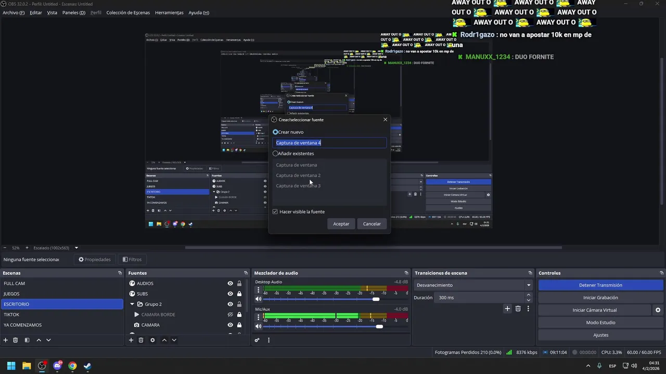The height and width of the screenshot is (374, 666).
Task: Zoom out preview with minus icon
Action: (x=5, y=248)
